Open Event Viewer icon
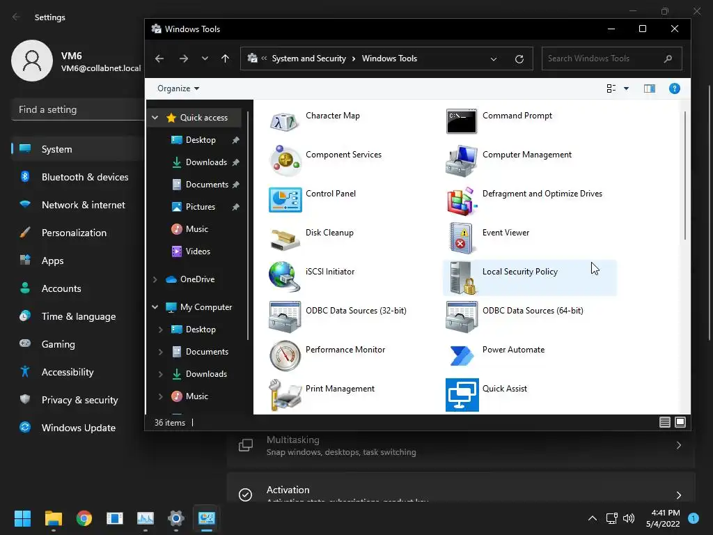The height and width of the screenshot is (535, 713). point(462,238)
